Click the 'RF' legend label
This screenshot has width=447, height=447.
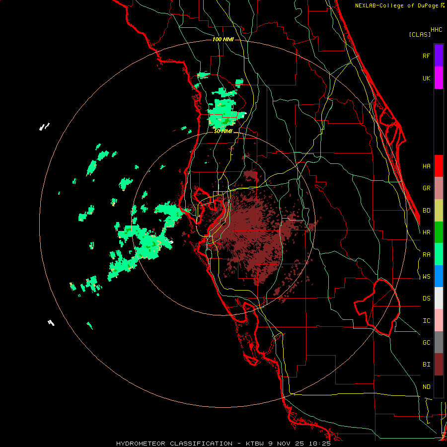click(x=426, y=56)
